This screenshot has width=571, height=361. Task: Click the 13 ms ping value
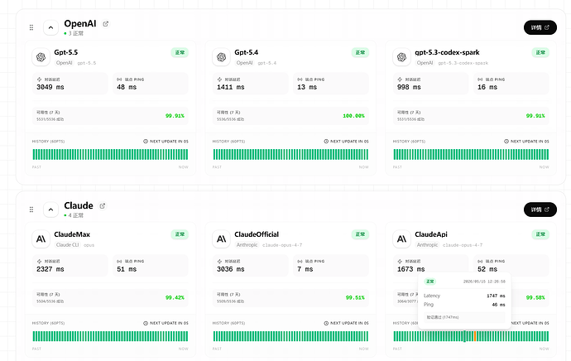[307, 87]
